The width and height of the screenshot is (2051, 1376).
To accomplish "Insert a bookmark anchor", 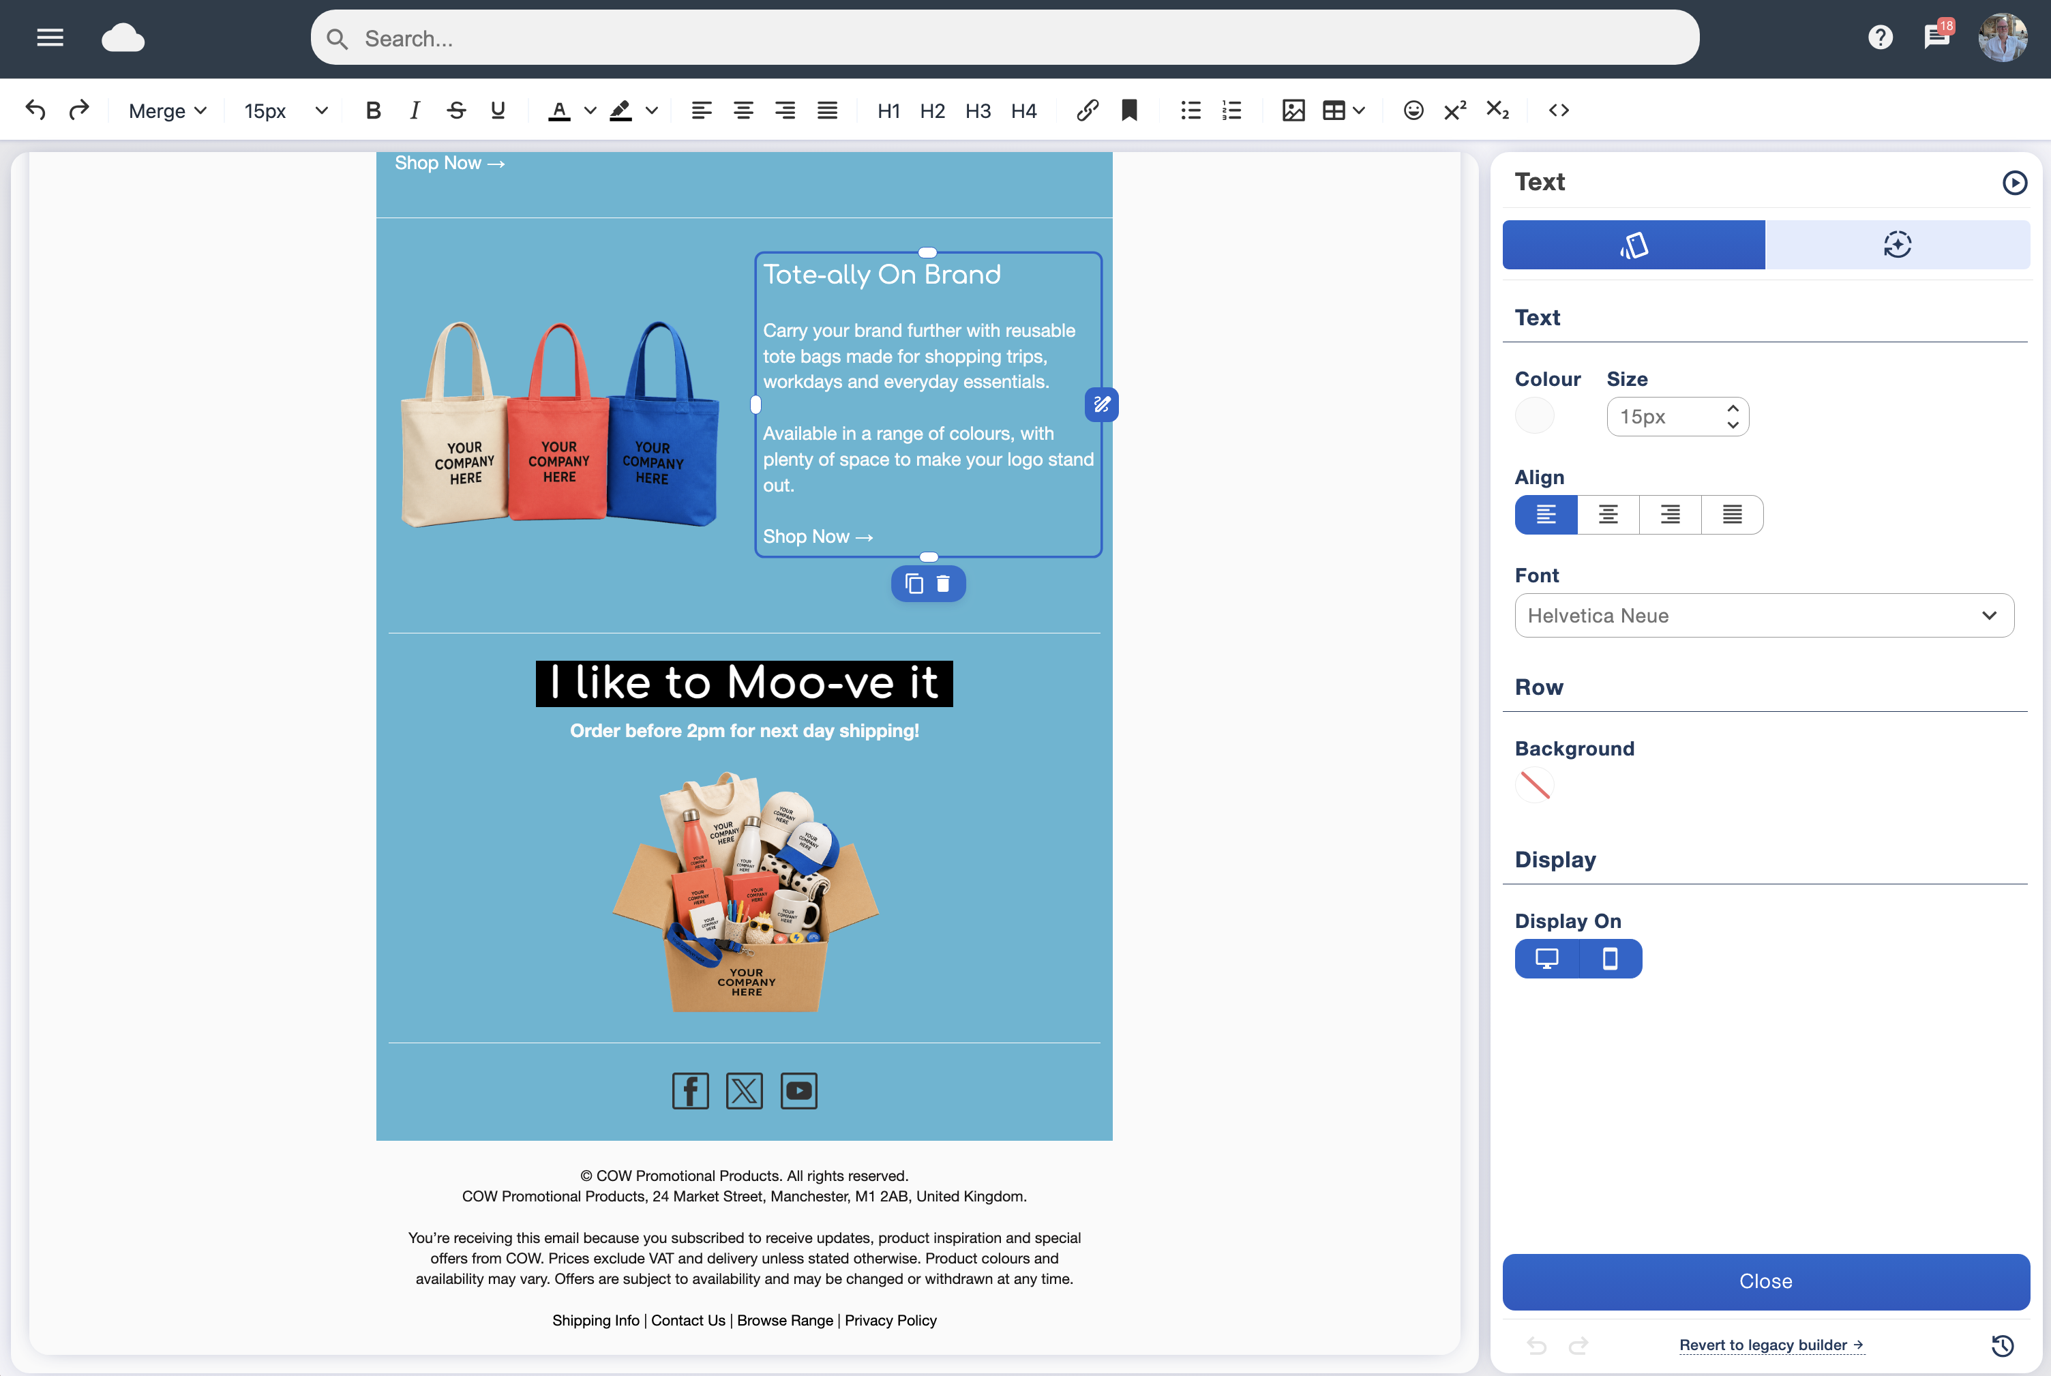I will [1130, 110].
